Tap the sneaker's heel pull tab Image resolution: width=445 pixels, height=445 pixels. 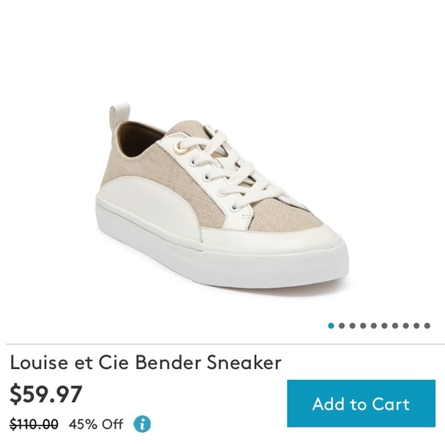[x=119, y=115]
